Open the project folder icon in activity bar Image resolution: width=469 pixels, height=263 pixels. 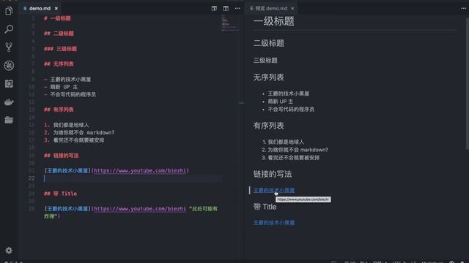pos(9,120)
